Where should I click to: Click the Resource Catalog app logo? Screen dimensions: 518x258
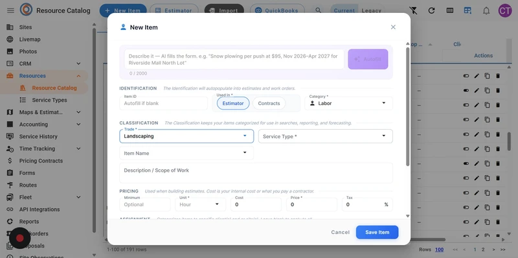[26, 10]
